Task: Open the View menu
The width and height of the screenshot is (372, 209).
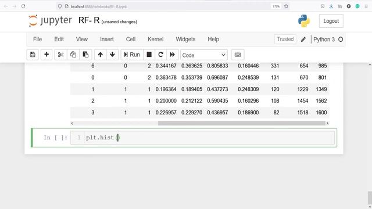Action: click(82, 39)
